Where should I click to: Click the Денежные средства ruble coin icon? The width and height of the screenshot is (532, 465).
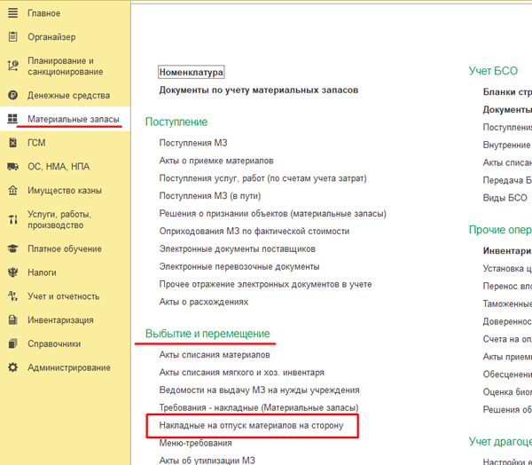(13, 95)
